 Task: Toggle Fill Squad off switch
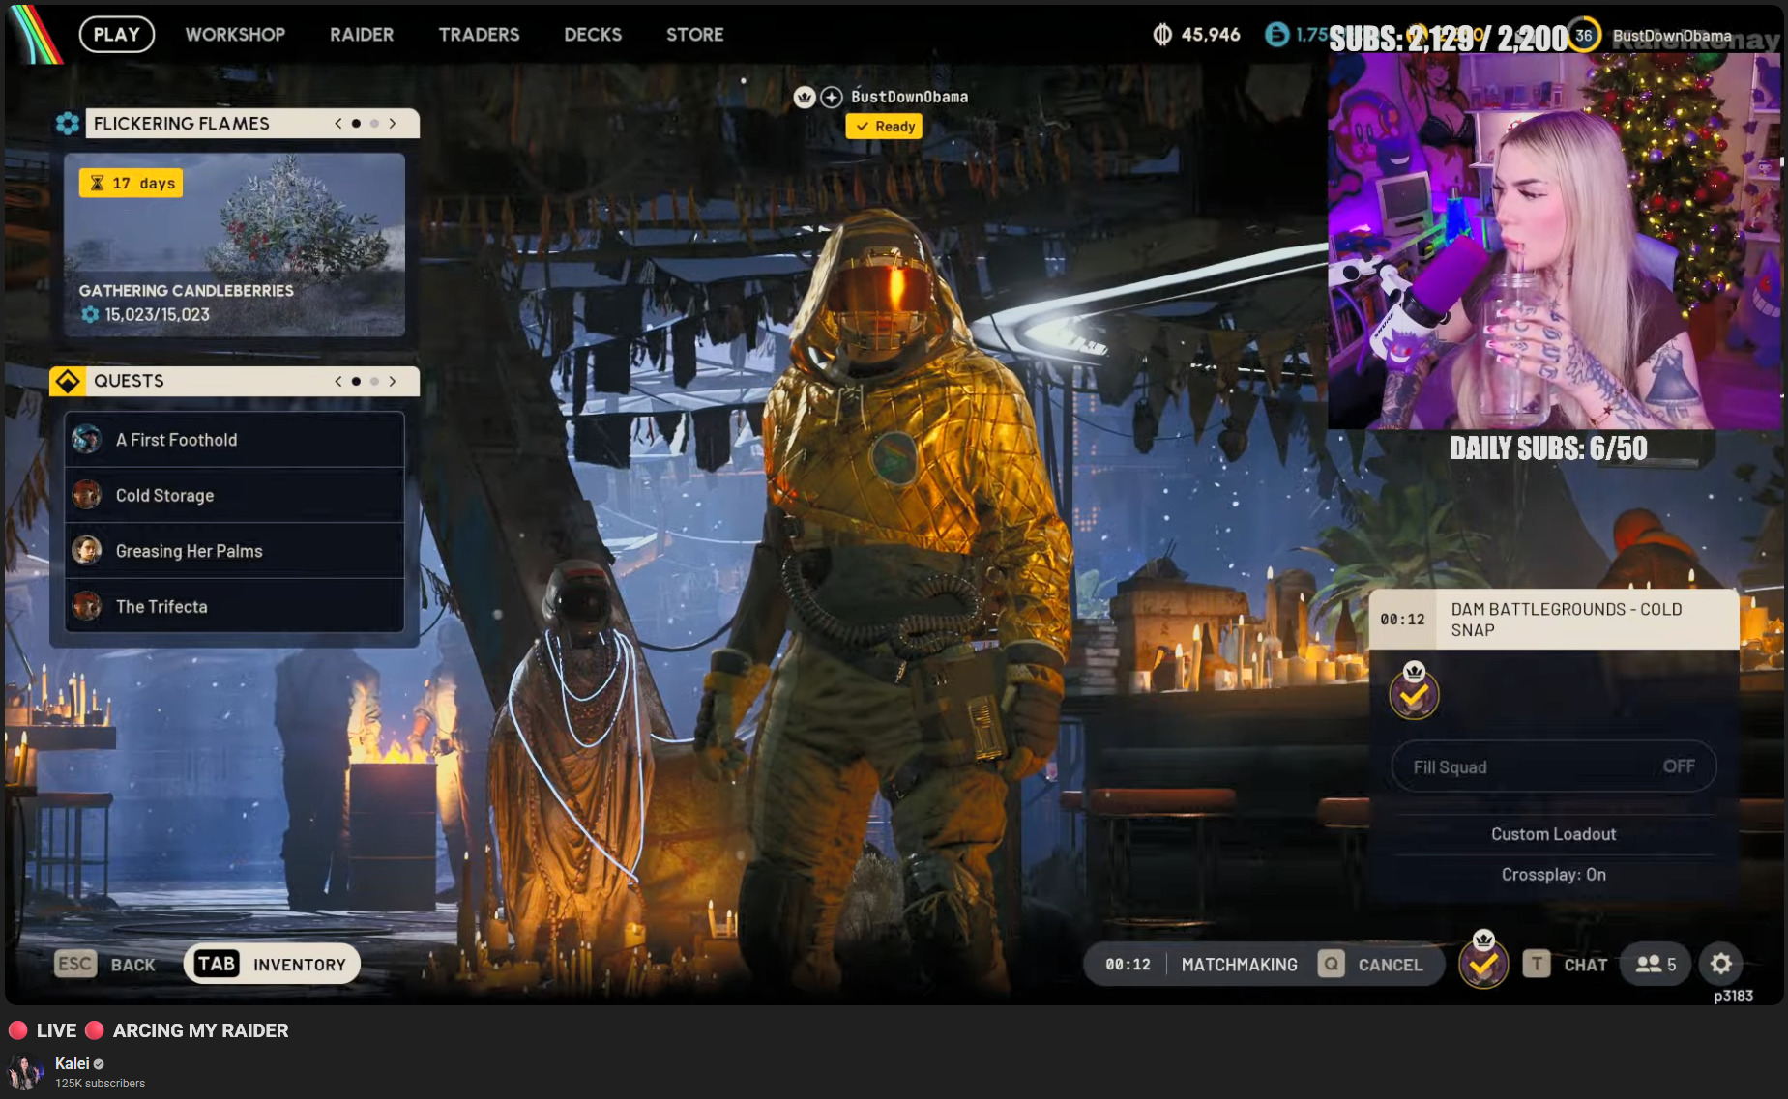1554,766
